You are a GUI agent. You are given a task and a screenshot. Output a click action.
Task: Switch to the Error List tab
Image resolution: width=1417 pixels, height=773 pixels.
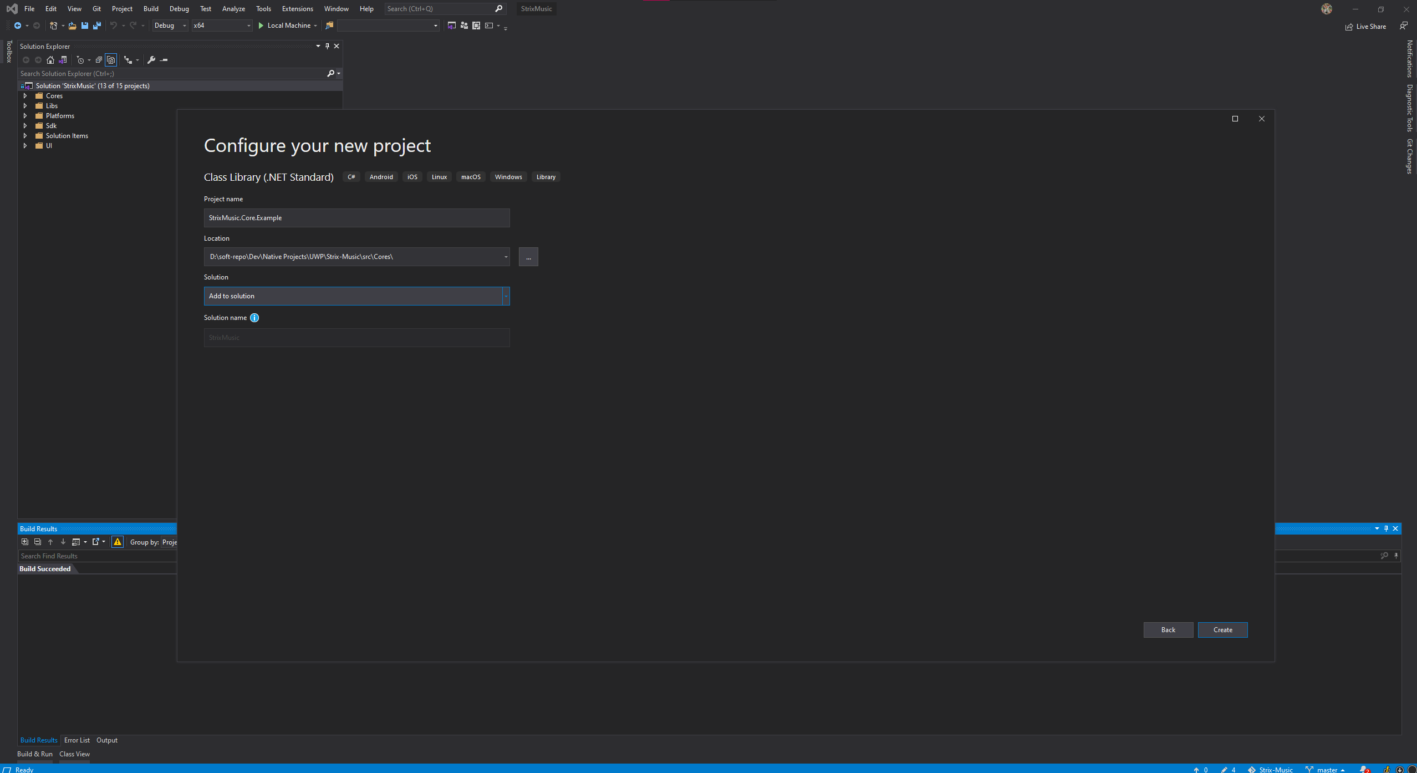[77, 740]
